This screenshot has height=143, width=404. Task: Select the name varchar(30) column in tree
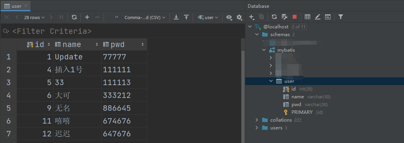[x=307, y=97]
